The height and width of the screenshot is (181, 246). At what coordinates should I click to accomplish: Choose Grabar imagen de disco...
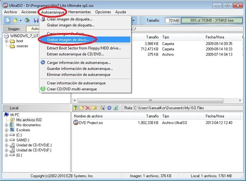click(85, 40)
